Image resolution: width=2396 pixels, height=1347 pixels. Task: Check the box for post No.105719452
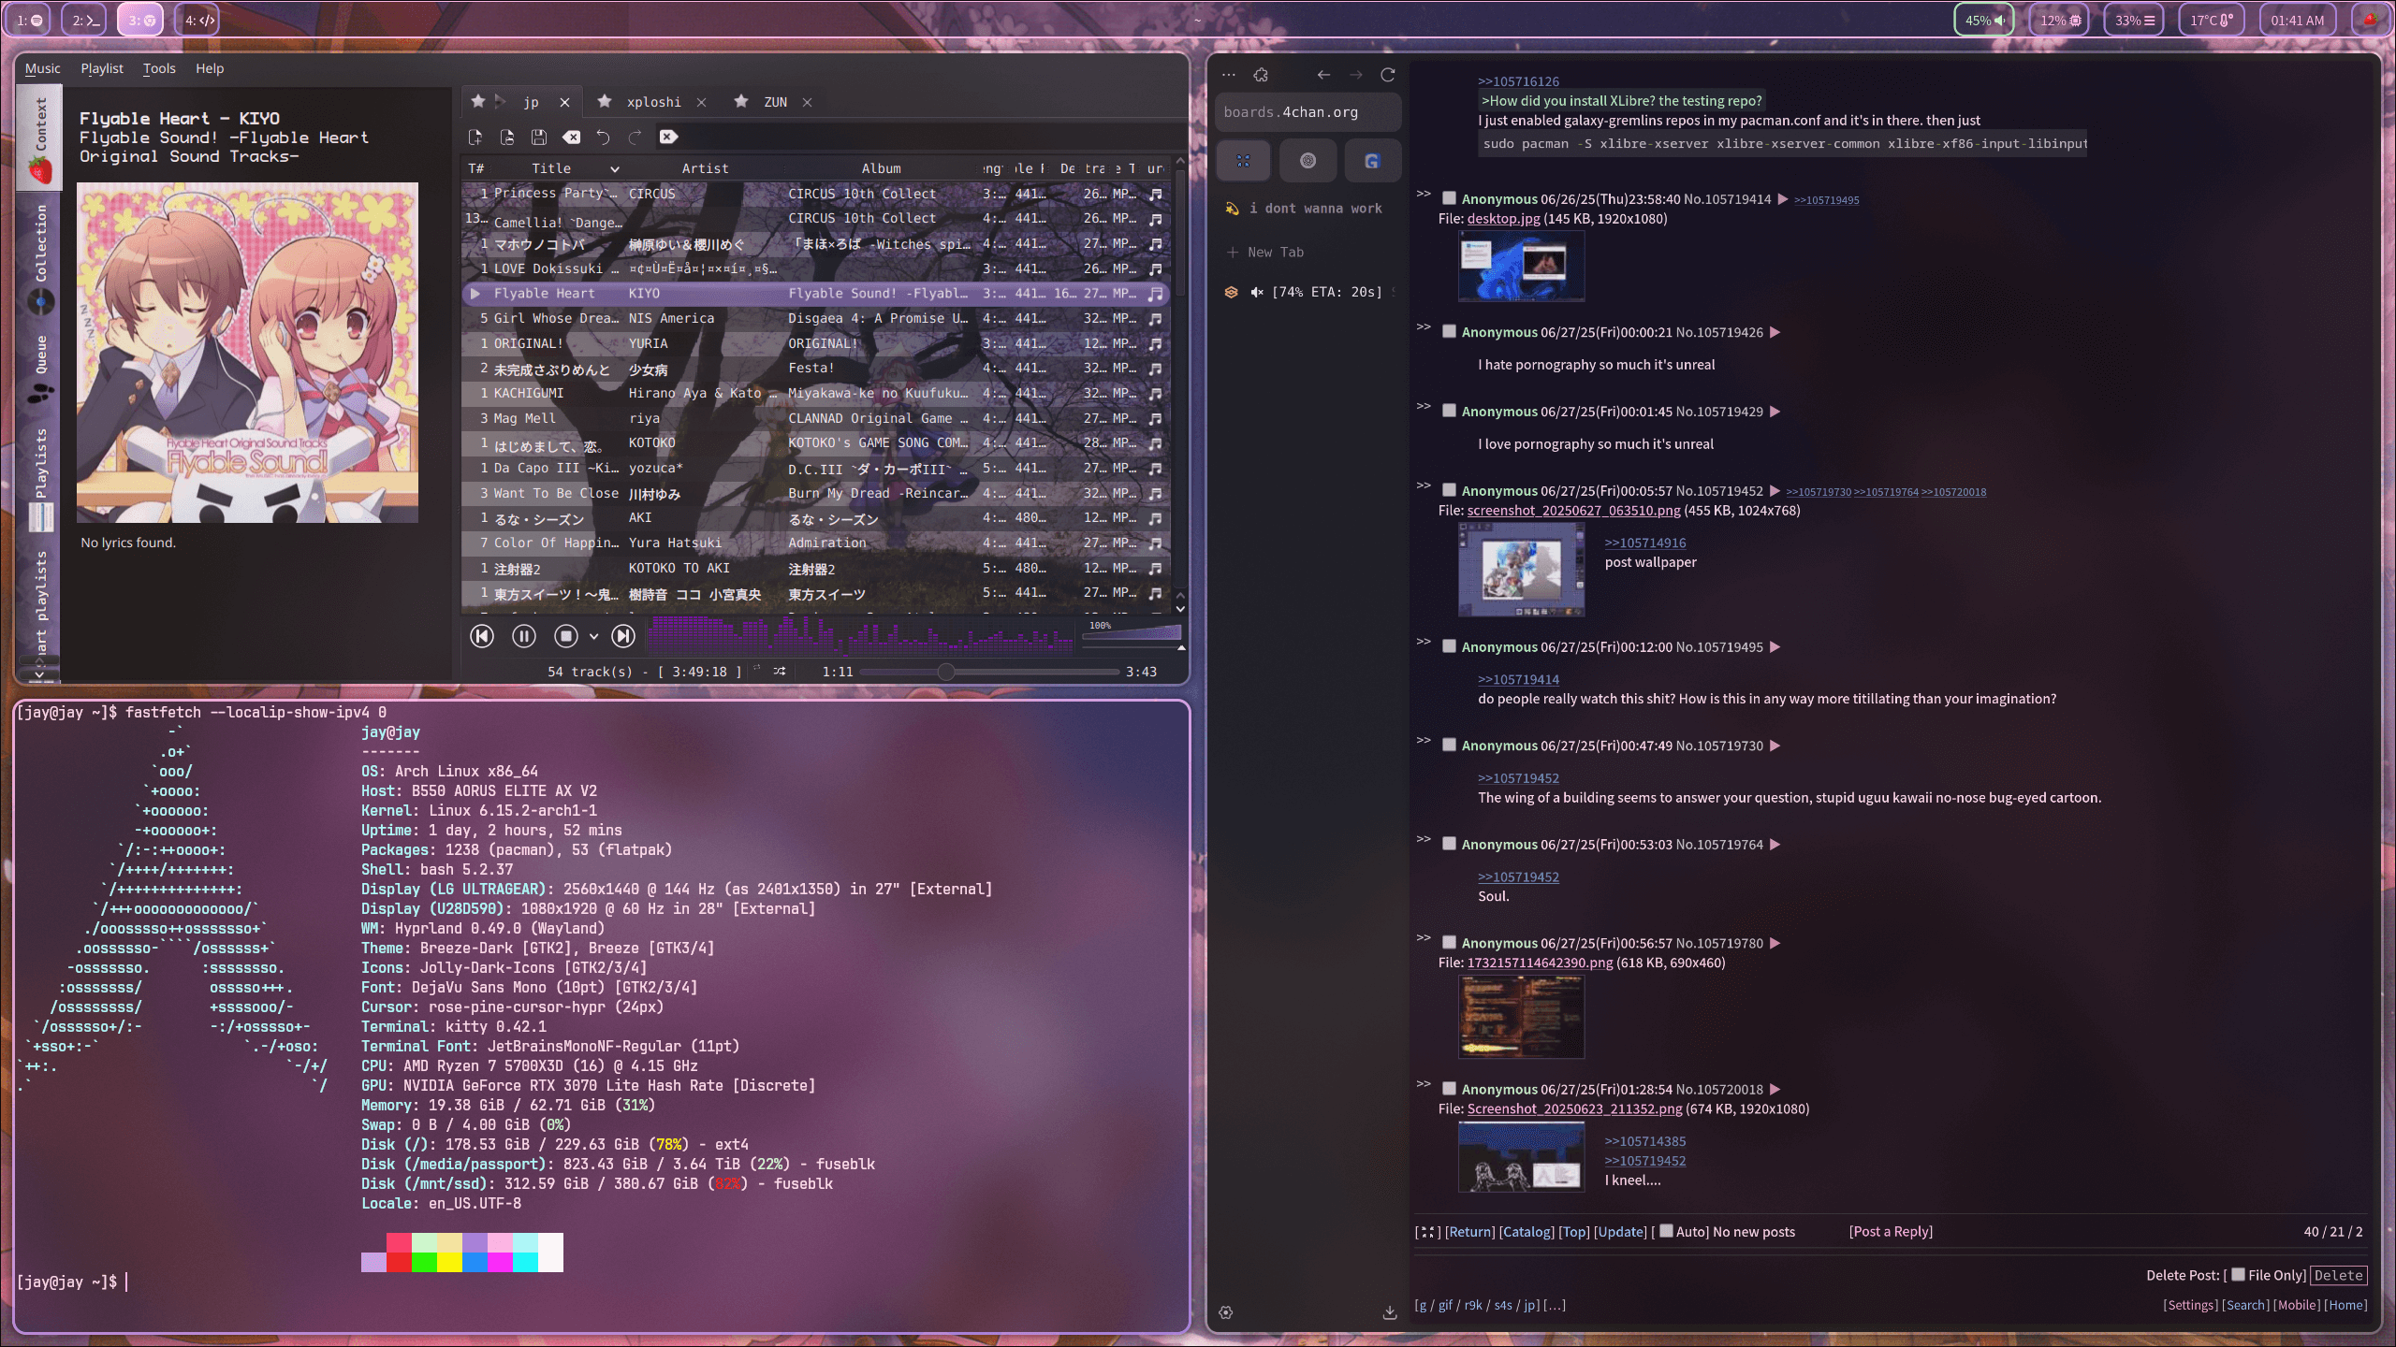(1449, 490)
